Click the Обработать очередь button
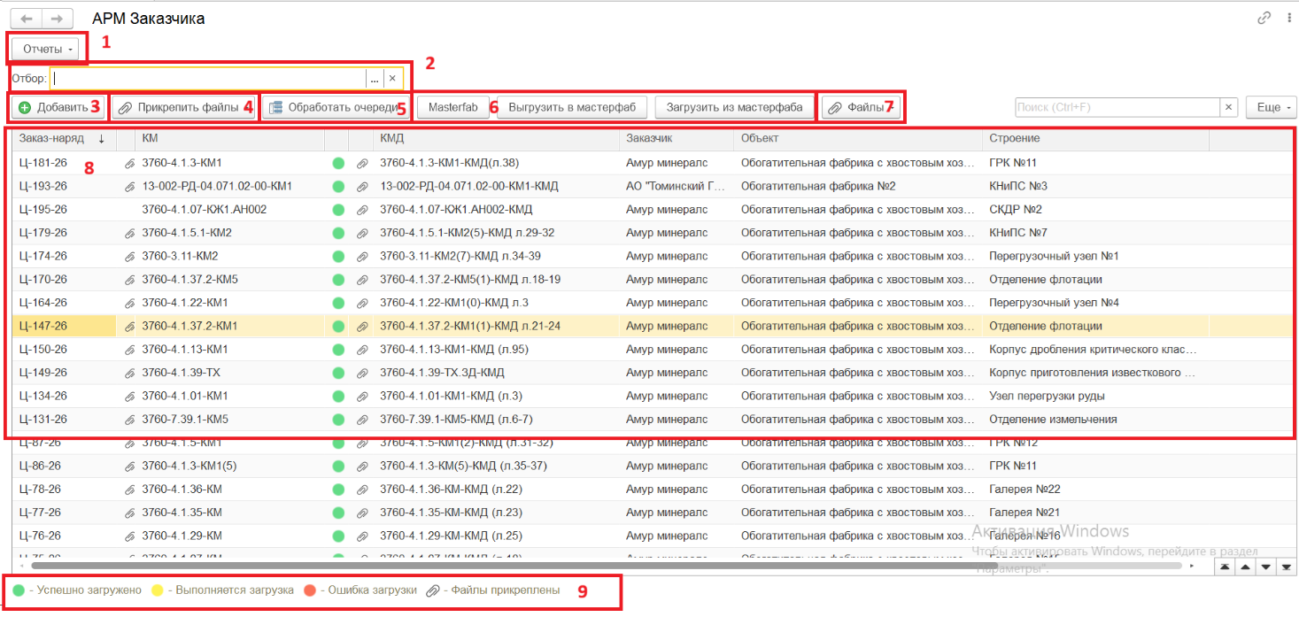 336,107
